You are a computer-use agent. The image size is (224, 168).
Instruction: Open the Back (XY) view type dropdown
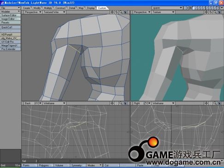coord(33,103)
